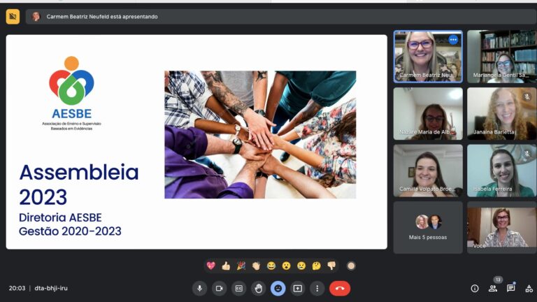Send the sad face reaction
This screenshot has width=537, height=302.
[x=301, y=266]
